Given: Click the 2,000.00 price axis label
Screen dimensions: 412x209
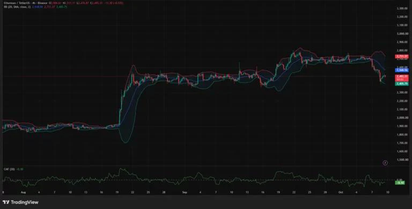Looking at the screenshot, I should (x=402, y=118).
